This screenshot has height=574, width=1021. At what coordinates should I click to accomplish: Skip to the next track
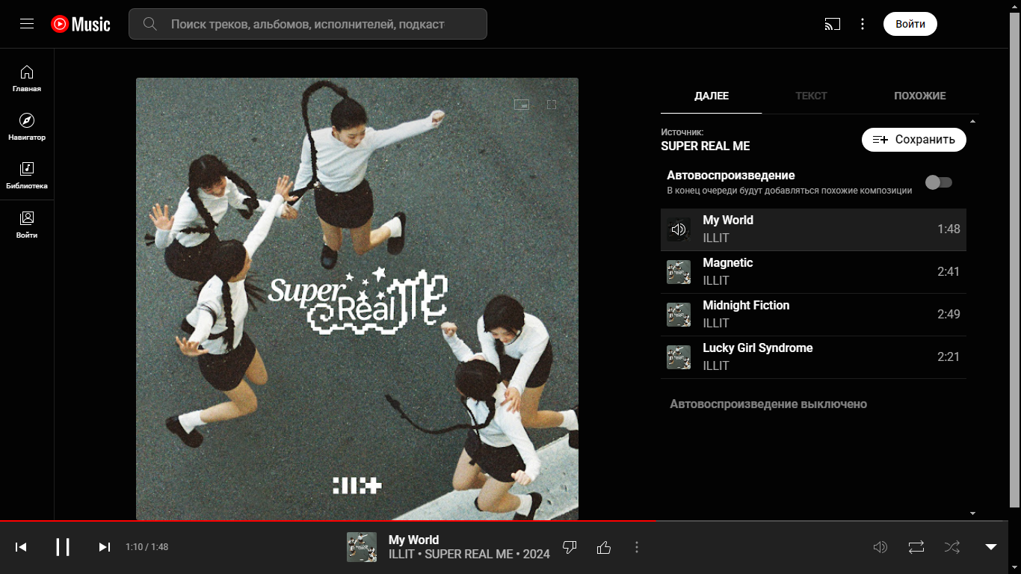coord(105,547)
